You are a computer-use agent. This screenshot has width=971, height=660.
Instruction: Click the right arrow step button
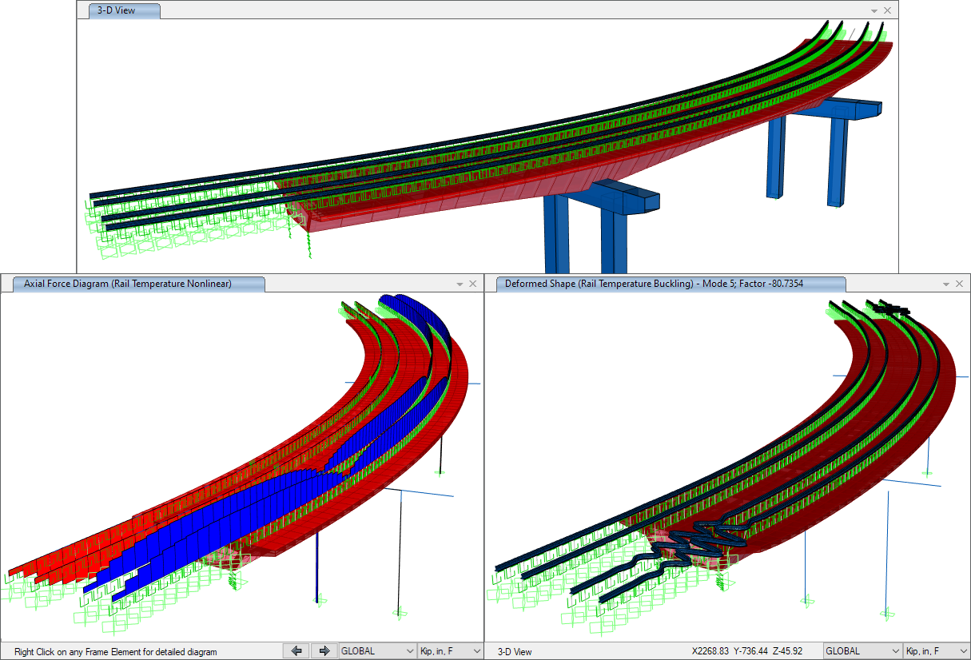coord(324,651)
